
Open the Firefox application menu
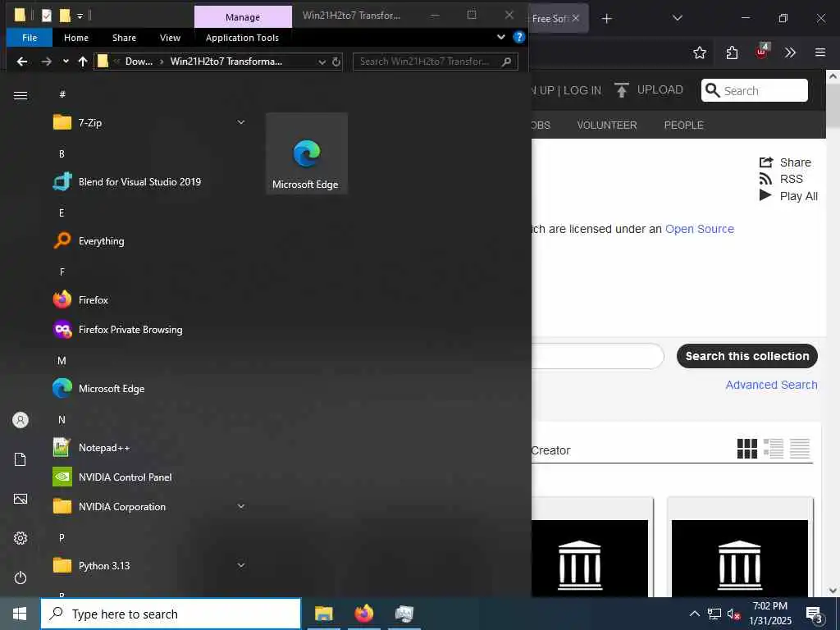point(820,52)
